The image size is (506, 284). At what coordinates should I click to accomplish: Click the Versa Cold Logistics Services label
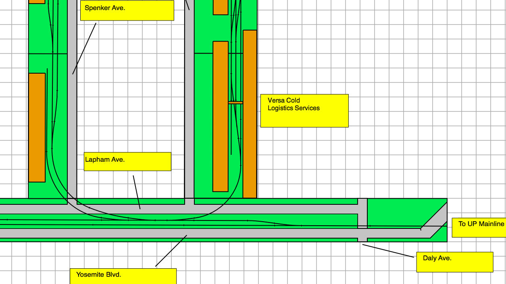(x=304, y=111)
